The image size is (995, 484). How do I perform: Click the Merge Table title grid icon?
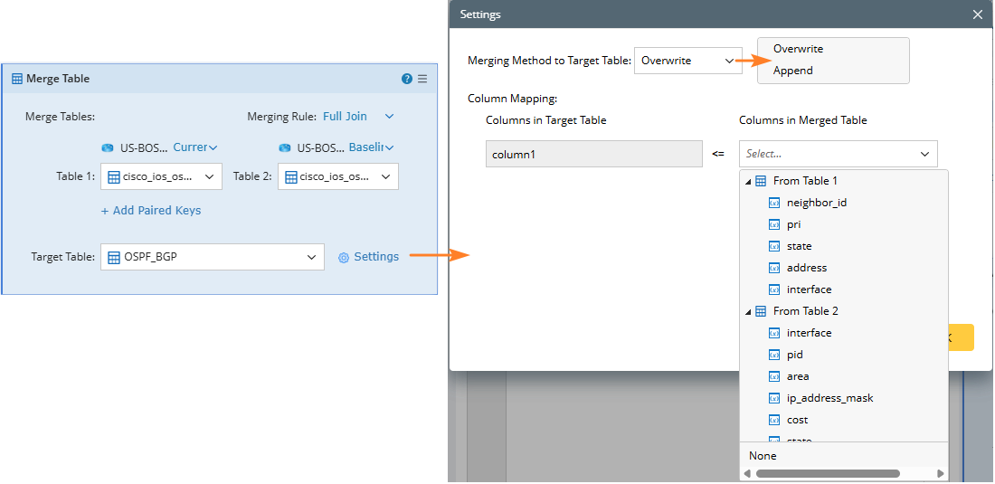[x=17, y=79]
